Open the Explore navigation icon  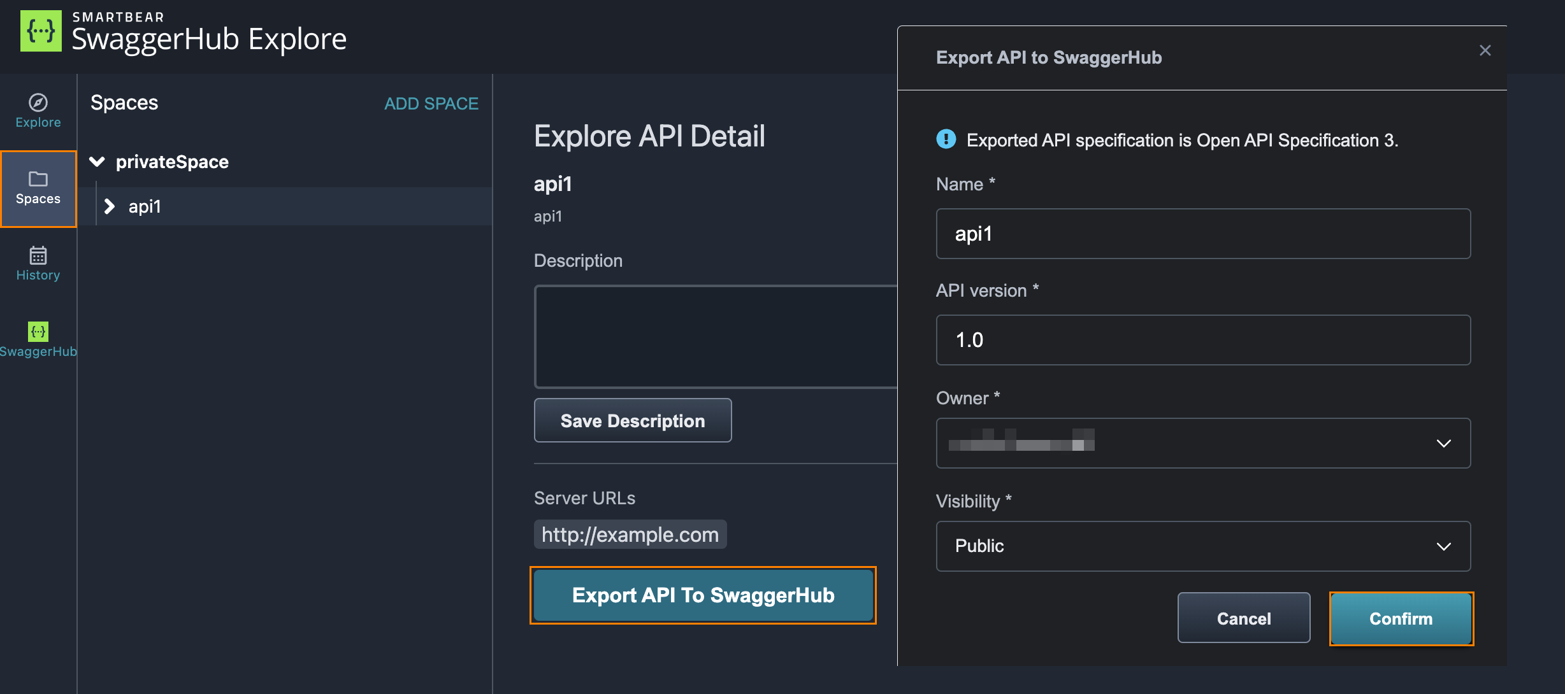pyautogui.click(x=38, y=110)
